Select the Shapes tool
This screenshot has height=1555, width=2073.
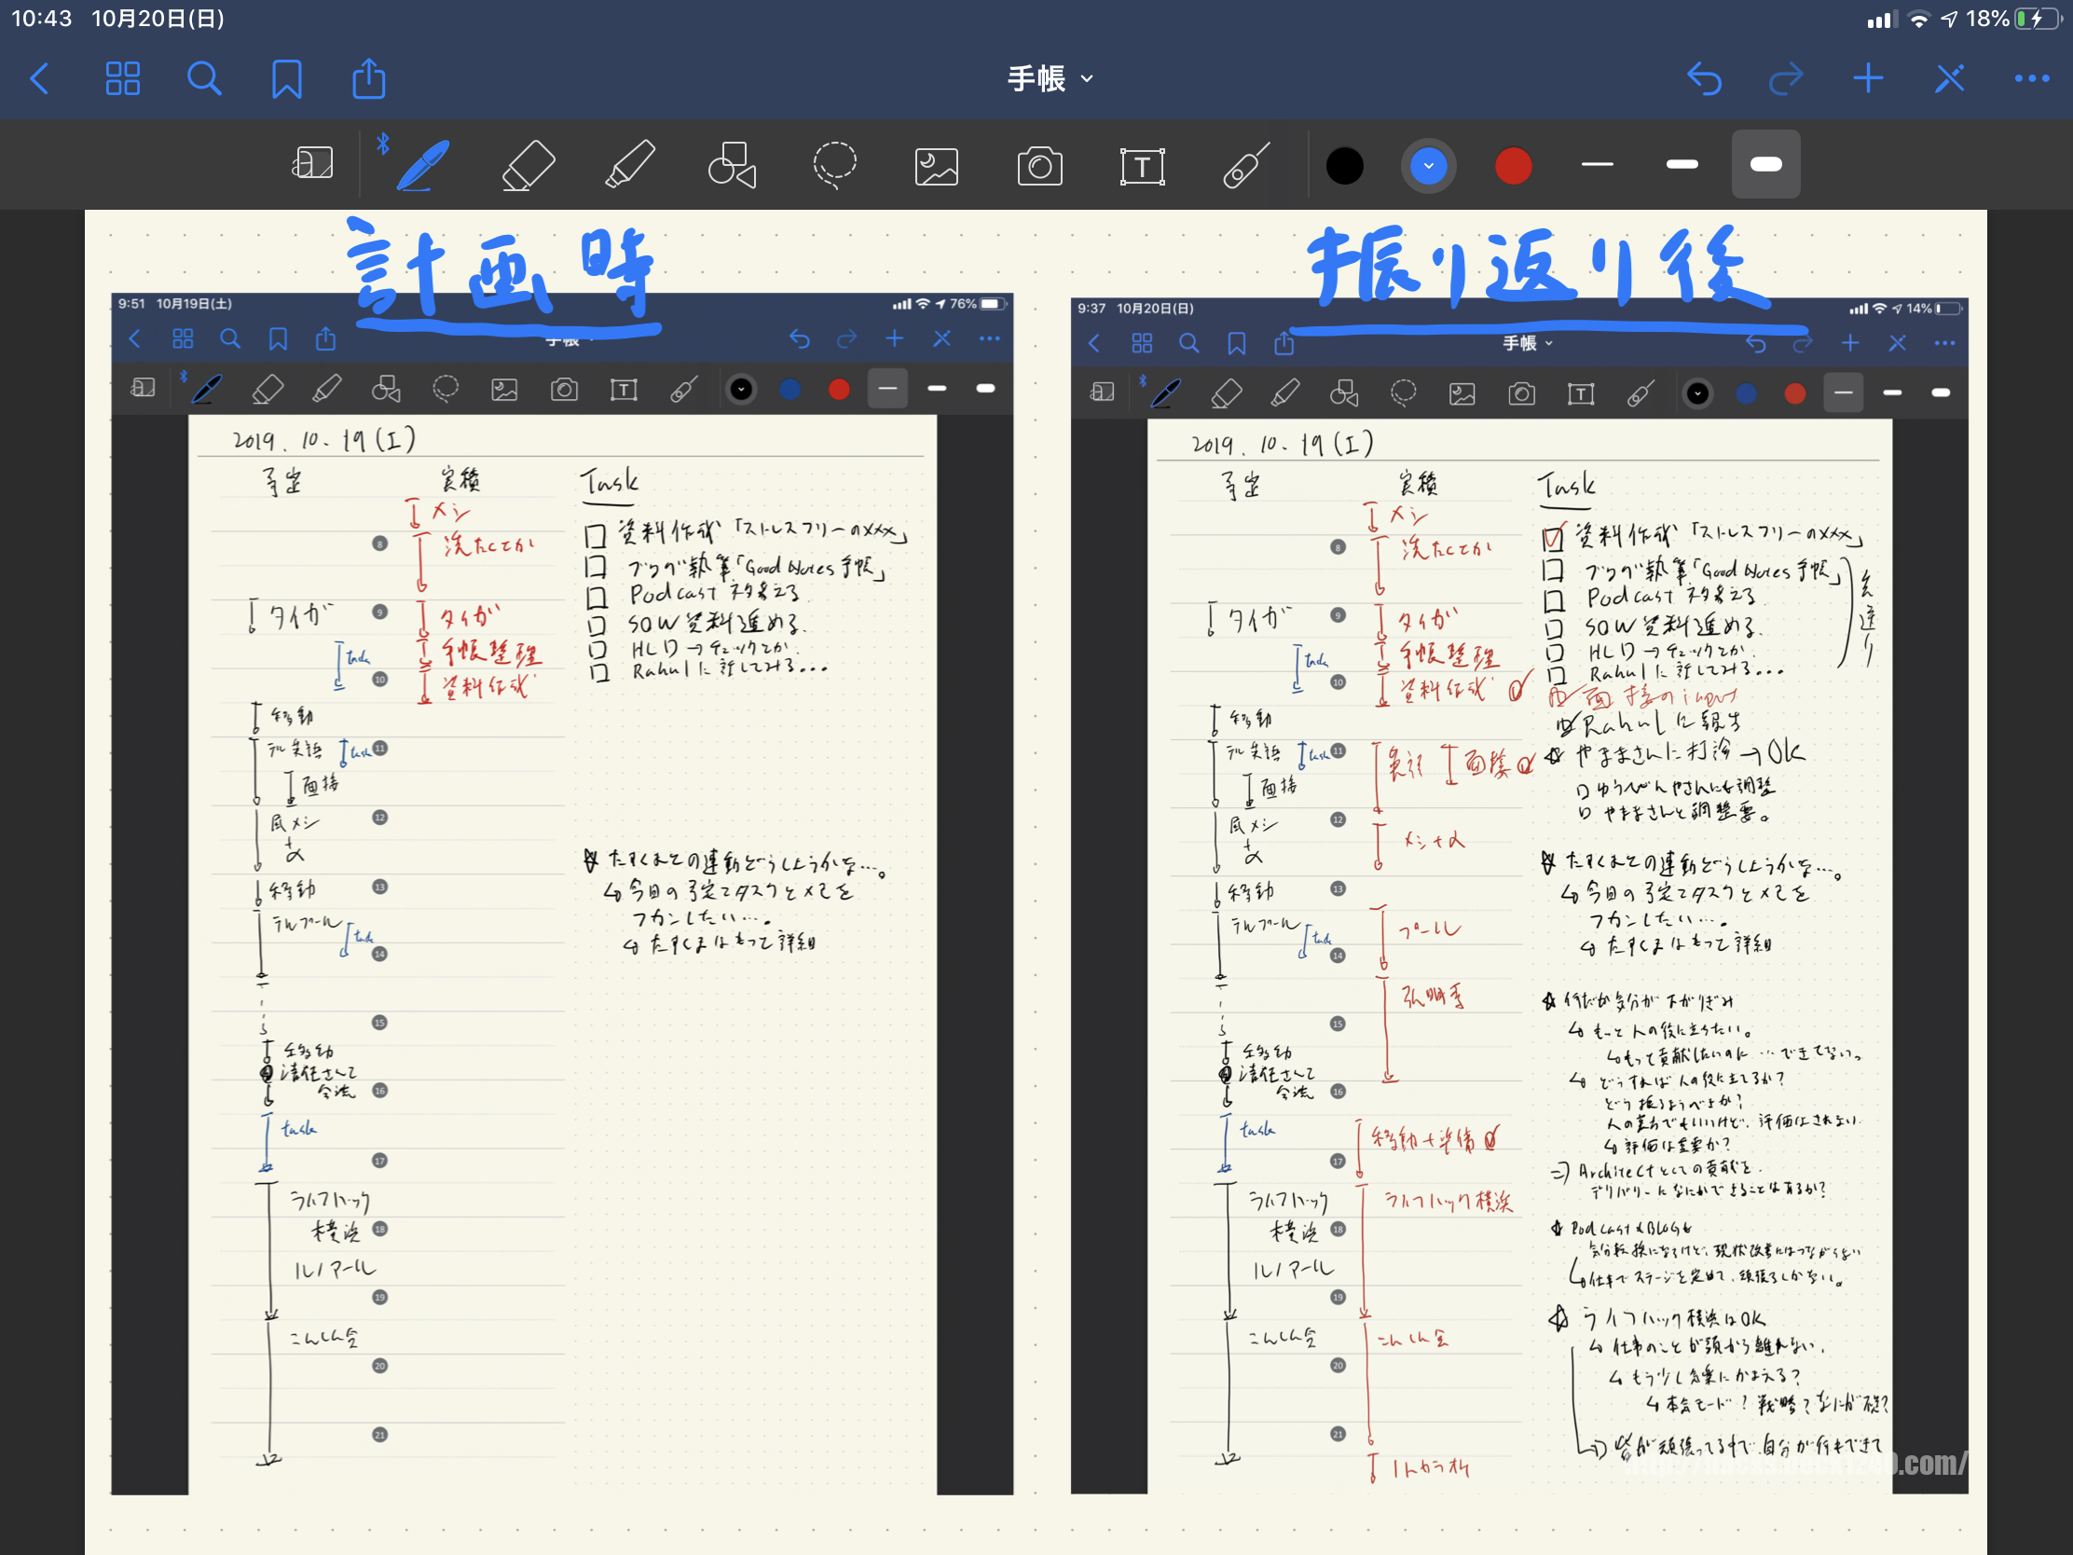[x=732, y=164]
